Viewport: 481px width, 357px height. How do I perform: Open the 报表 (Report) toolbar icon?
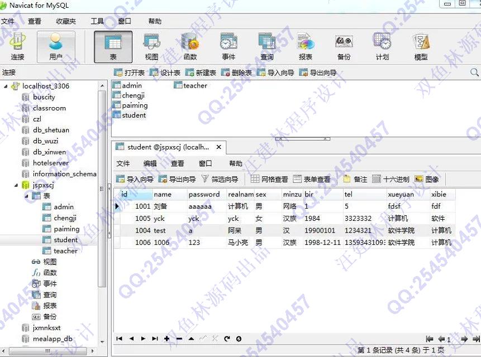(306, 46)
